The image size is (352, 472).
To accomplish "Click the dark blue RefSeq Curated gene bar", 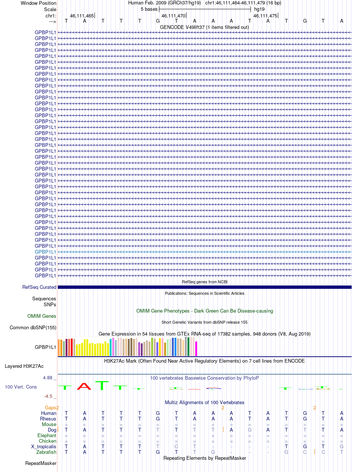I will 205,287.
